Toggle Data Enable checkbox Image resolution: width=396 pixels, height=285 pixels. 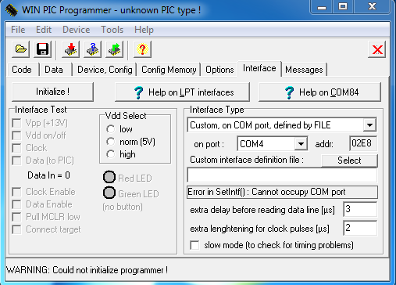click(17, 204)
